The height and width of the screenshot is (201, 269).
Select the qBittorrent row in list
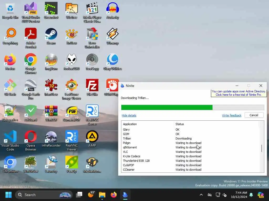coord(190,147)
